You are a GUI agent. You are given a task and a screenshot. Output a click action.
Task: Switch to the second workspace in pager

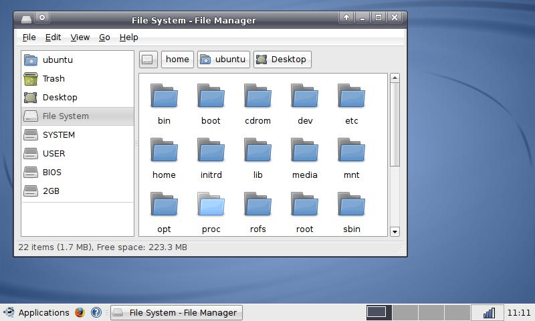(405, 312)
